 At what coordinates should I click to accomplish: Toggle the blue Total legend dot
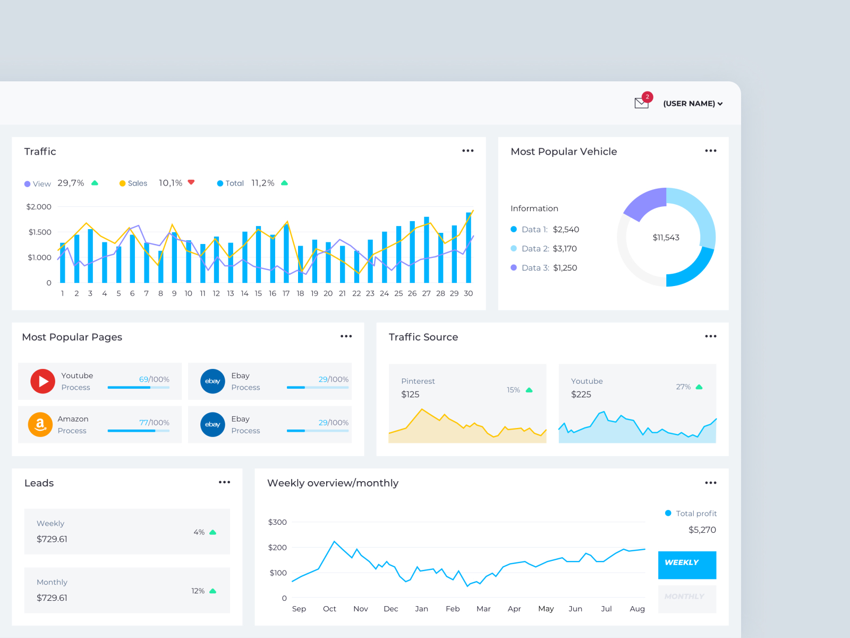[x=220, y=183]
